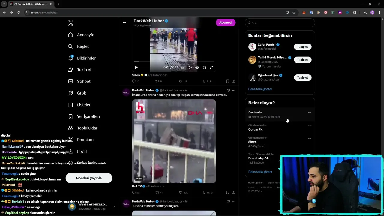Toggle captions on the top video
The image size is (384, 216).
point(182,67)
